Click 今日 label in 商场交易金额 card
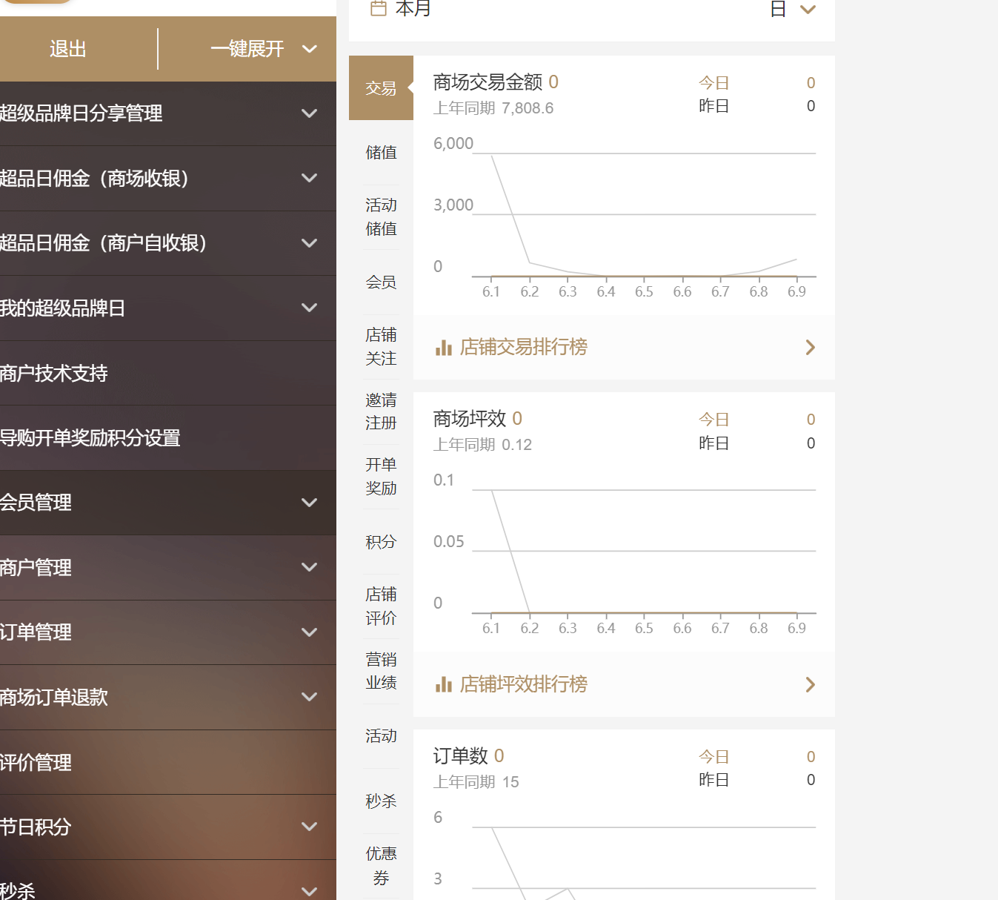This screenshot has height=900, width=998. [x=714, y=83]
